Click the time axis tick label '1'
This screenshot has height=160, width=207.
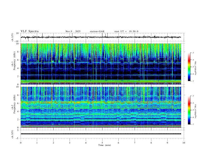coord(37,143)
